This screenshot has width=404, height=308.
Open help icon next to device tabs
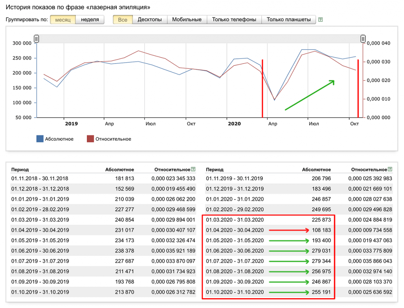click(320, 20)
